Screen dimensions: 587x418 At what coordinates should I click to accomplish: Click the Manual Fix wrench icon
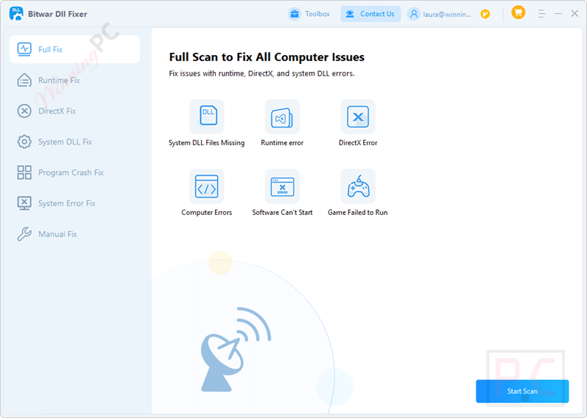[24, 234]
